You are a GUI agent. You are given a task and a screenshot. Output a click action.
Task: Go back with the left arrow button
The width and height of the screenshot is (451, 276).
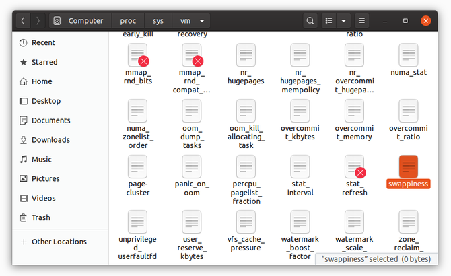pos(23,21)
